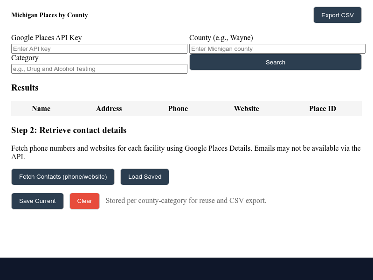Click the Name column header
Viewport: 373px width, 280px height.
(x=41, y=109)
